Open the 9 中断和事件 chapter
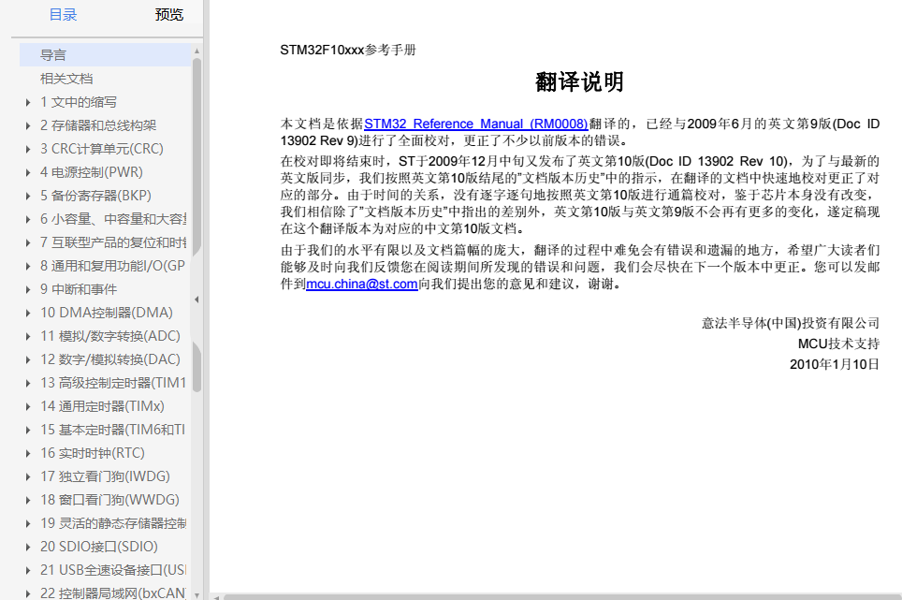This screenshot has width=902, height=600. 79,289
